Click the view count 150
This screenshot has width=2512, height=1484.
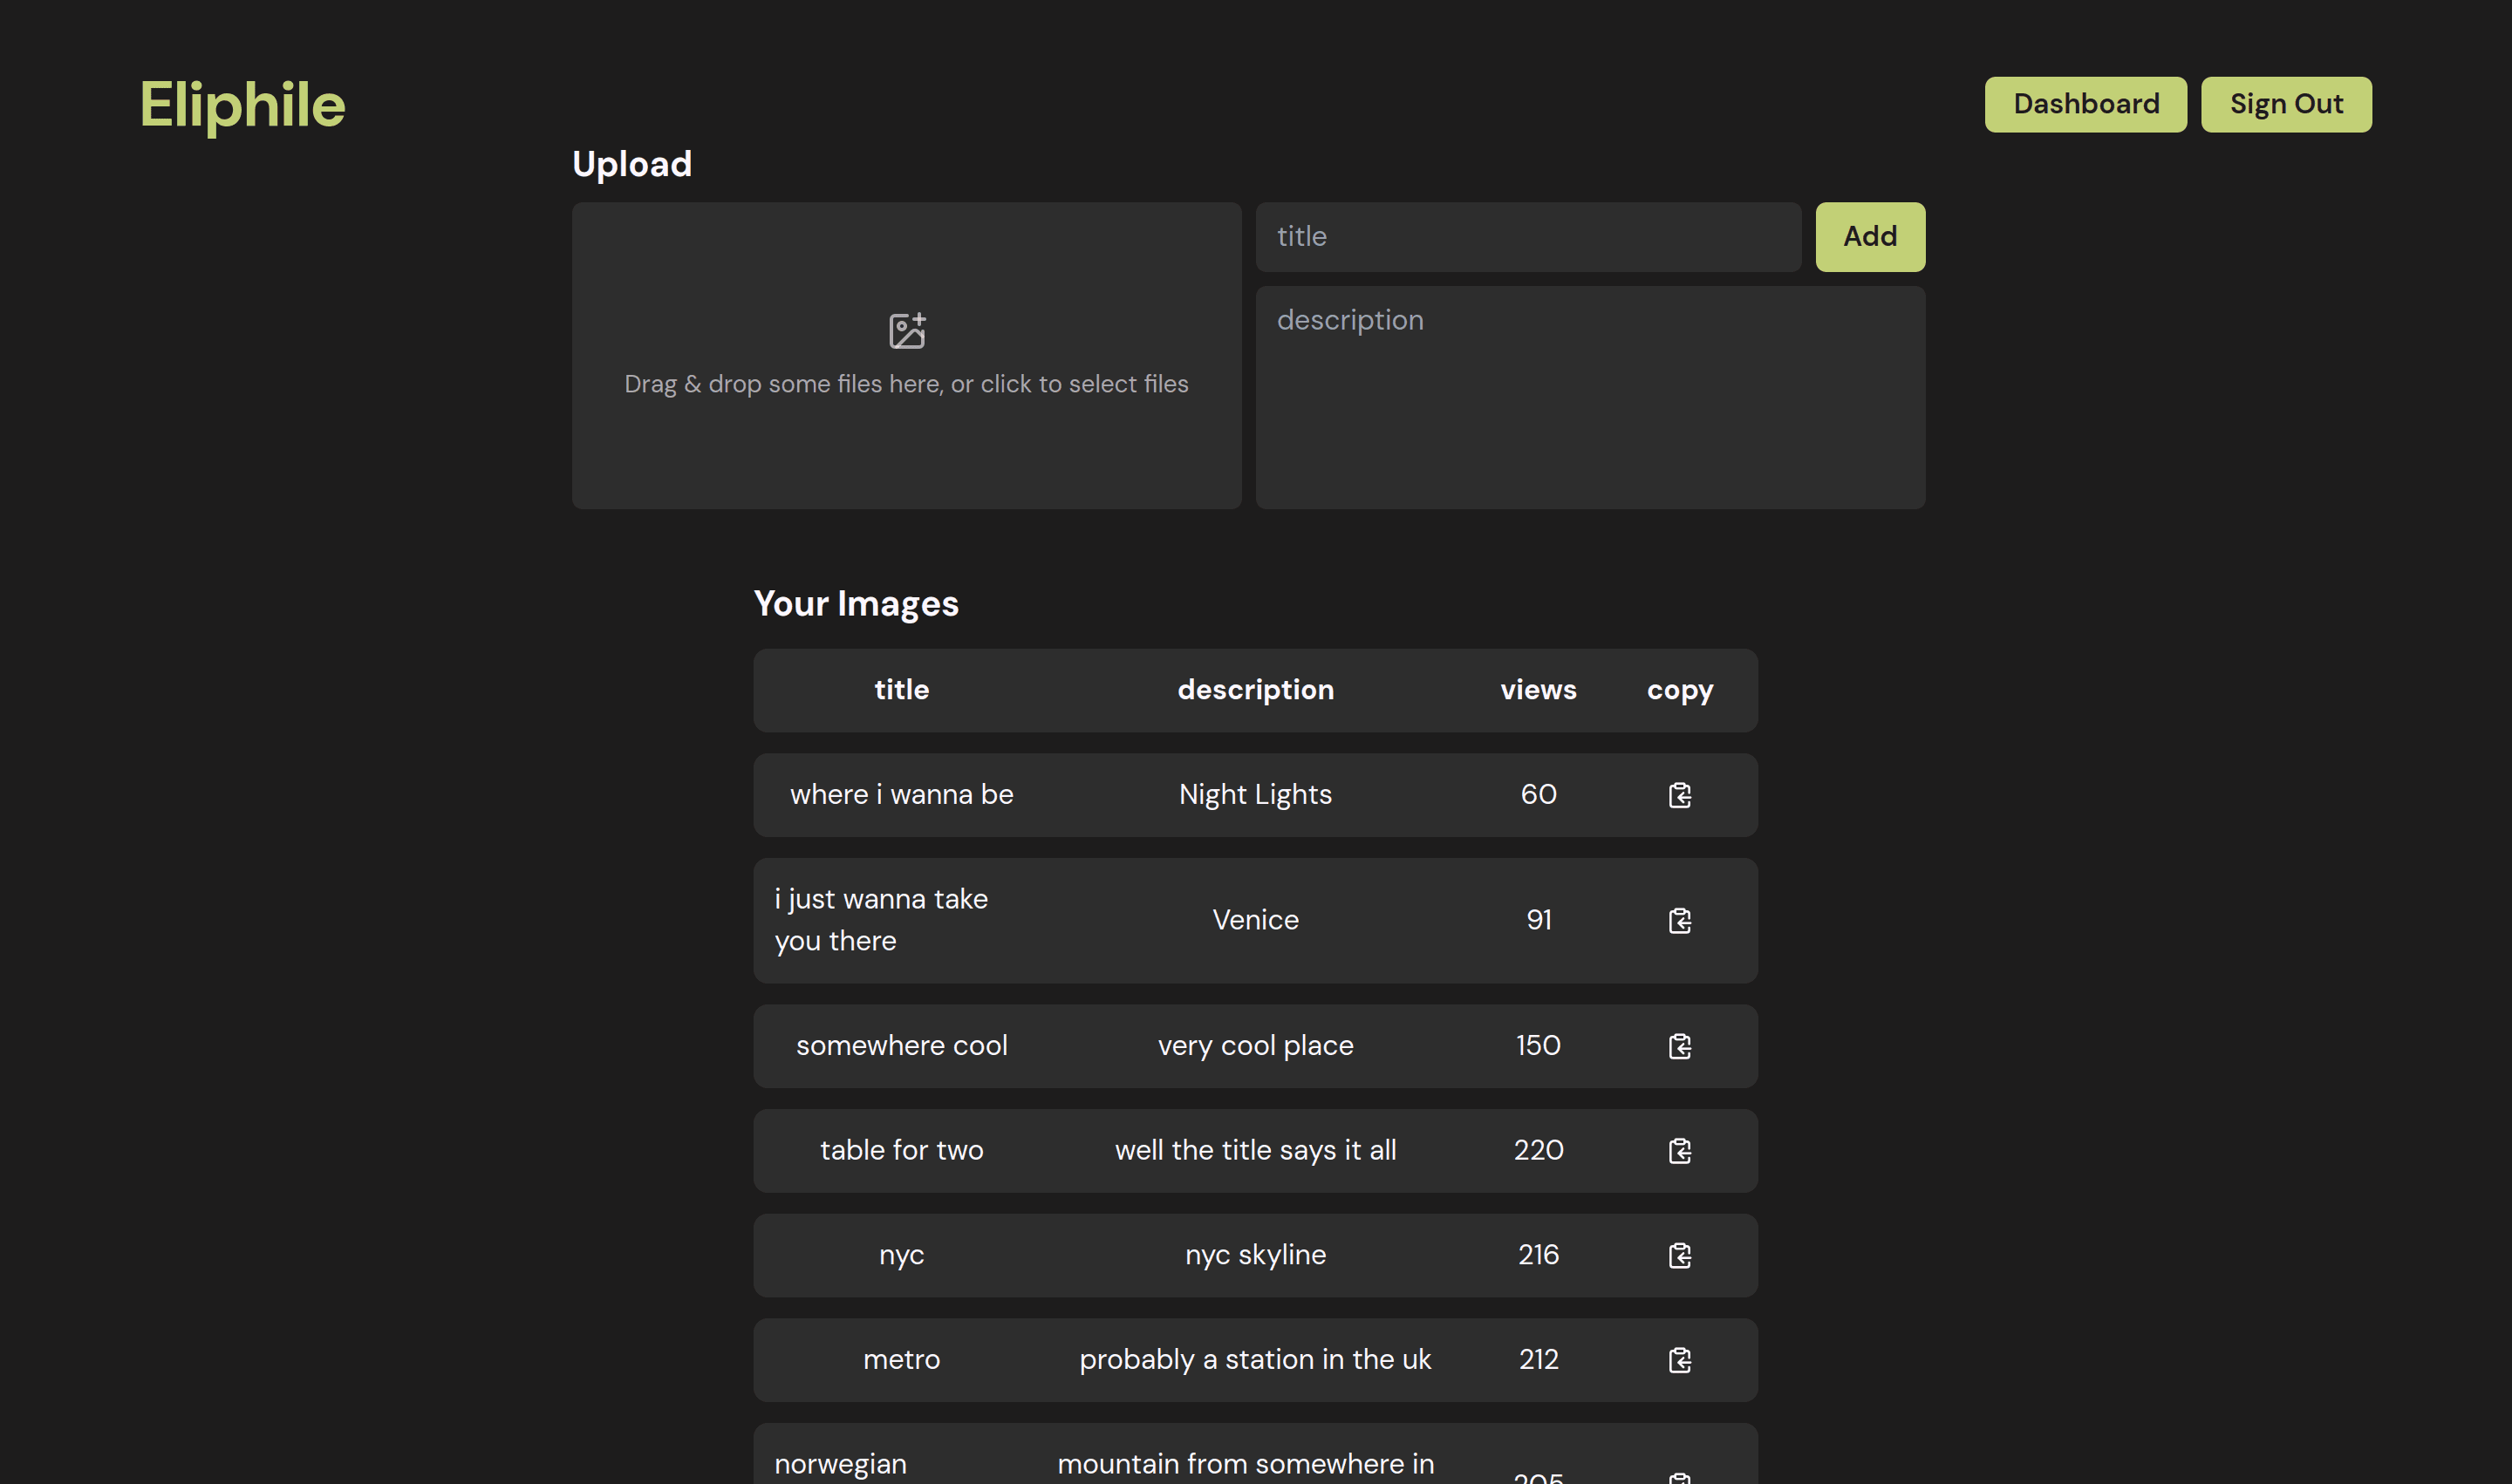click(x=1539, y=1046)
